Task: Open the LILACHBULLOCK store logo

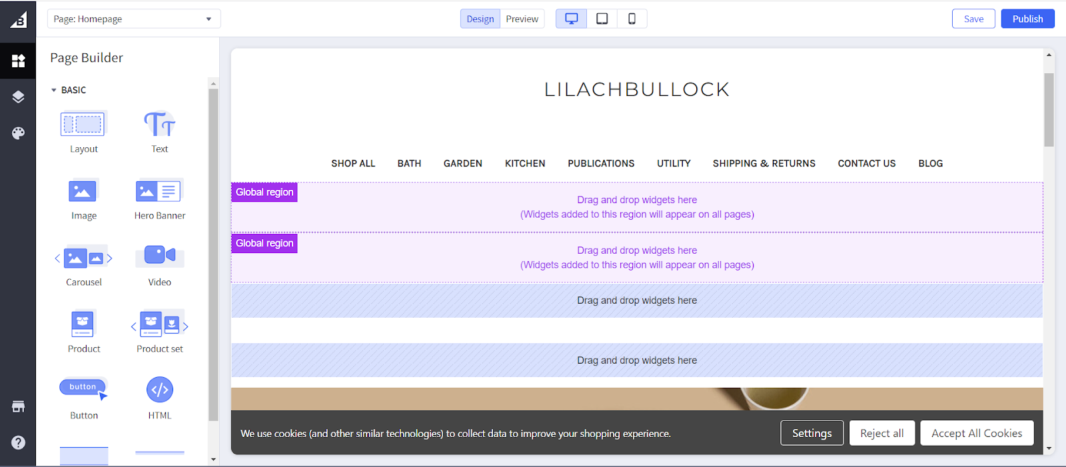Action: 637,89
